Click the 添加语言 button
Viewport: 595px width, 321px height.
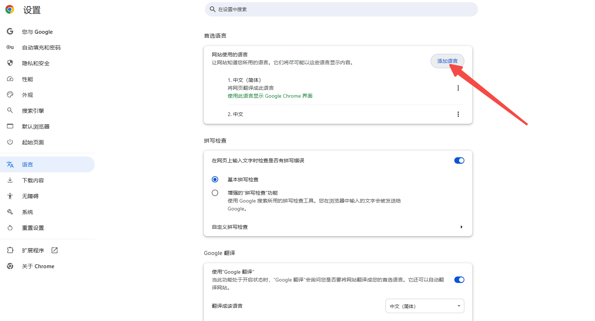point(448,61)
